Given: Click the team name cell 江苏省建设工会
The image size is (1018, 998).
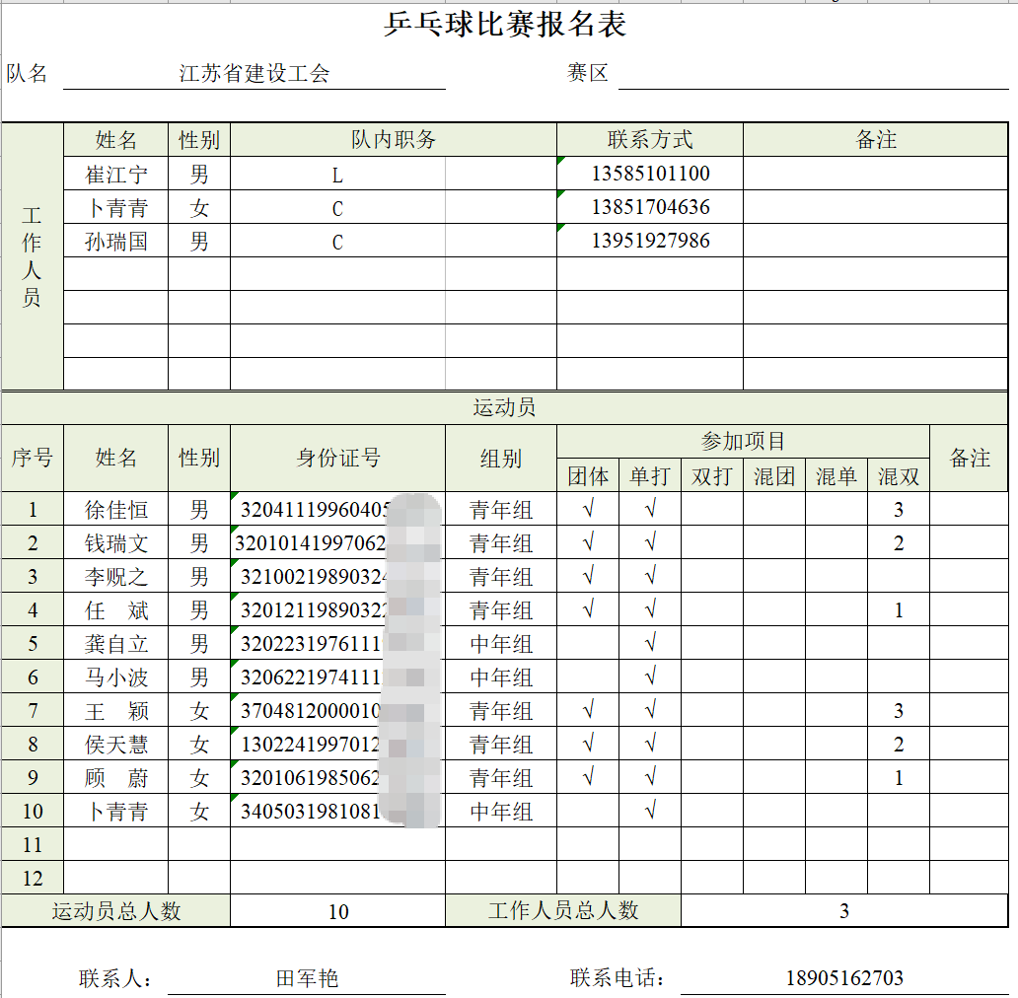Looking at the screenshot, I should pos(254,73).
